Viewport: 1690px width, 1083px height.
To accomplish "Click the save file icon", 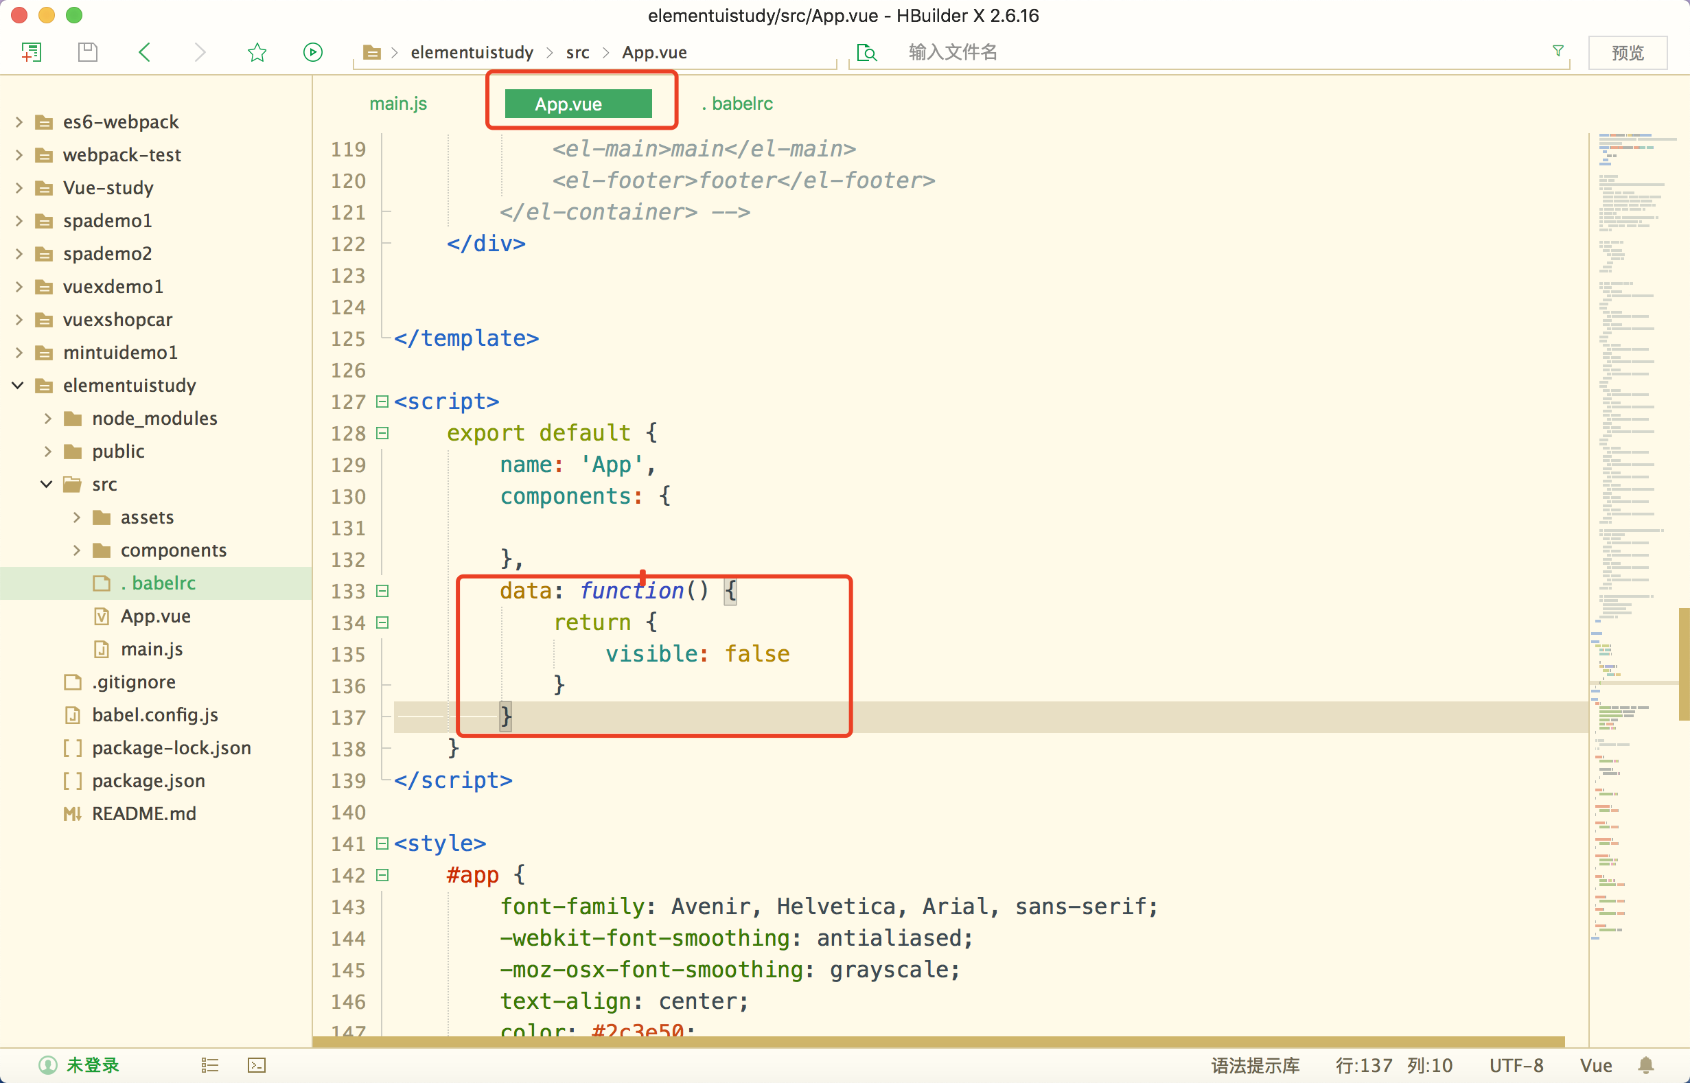I will pos(88,52).
